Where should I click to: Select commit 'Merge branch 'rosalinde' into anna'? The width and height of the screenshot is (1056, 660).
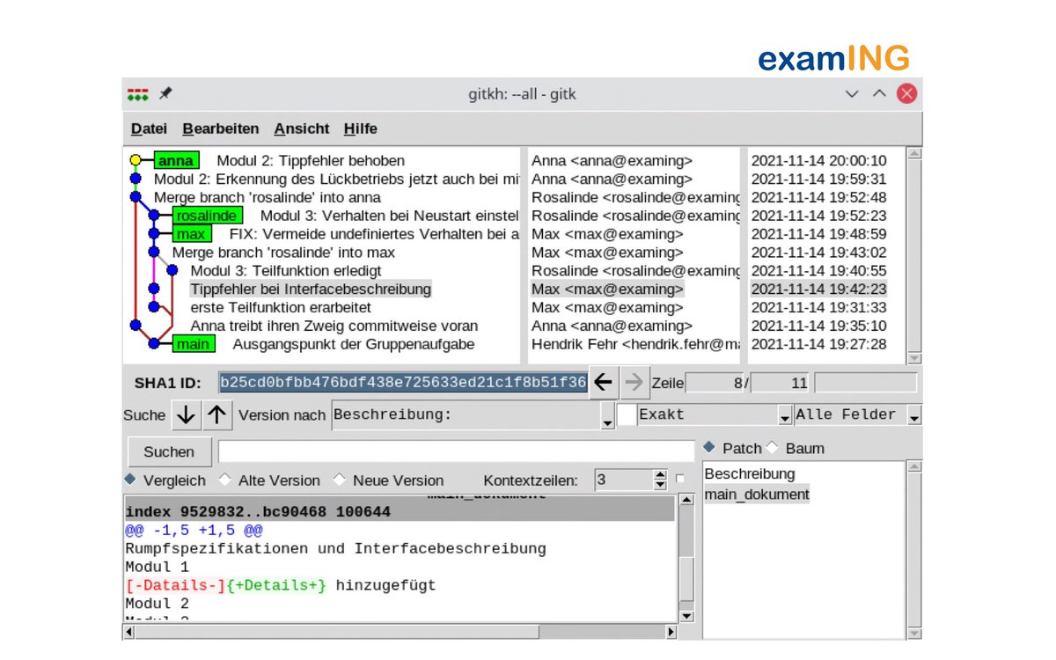point(268,197)
